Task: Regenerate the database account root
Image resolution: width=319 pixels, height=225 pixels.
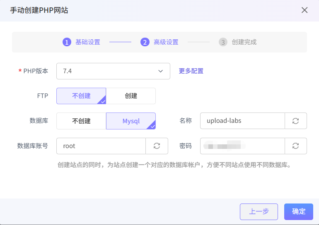Action: (x=157, y=146)
